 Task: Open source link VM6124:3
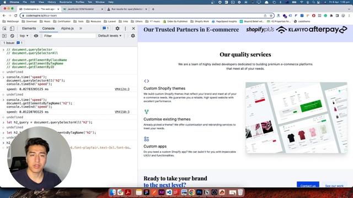[x=122, y=89]
